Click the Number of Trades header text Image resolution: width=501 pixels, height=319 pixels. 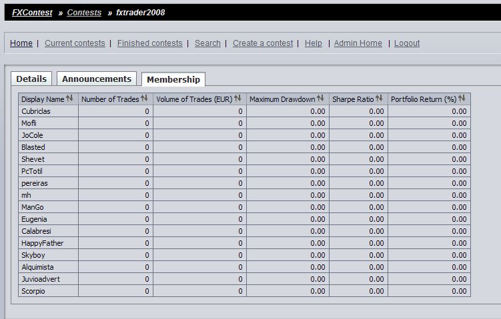(110, 99)
